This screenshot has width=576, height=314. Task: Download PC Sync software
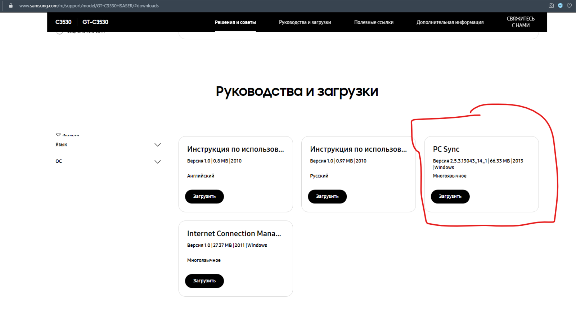tap(450, 197)
